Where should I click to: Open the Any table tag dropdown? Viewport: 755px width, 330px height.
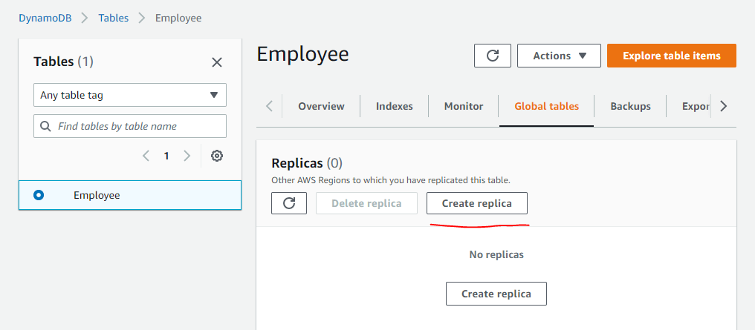point(130,95)
